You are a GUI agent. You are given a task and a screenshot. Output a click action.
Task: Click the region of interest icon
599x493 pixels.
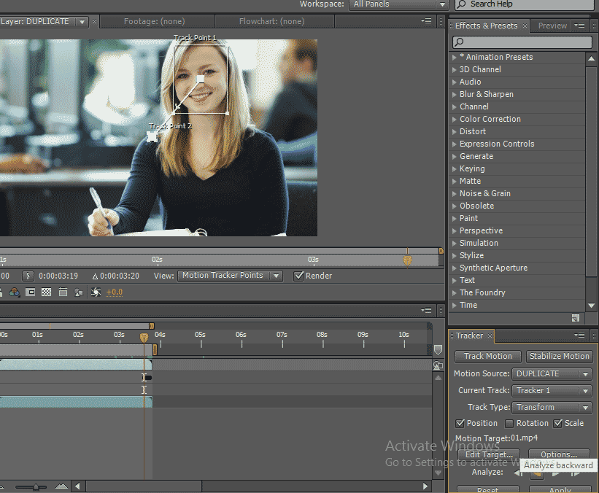pos(31,292)
